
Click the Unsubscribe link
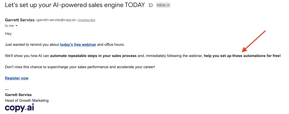tap(86, 20)
